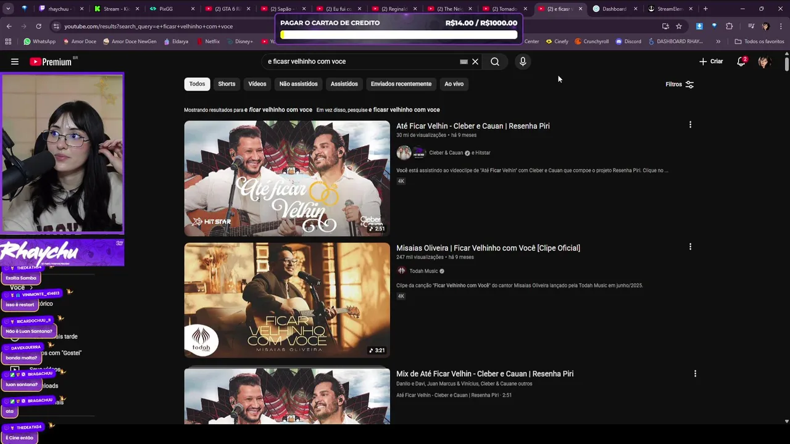
Task: Click the magnifier search button
Action: tap(495, 62)
